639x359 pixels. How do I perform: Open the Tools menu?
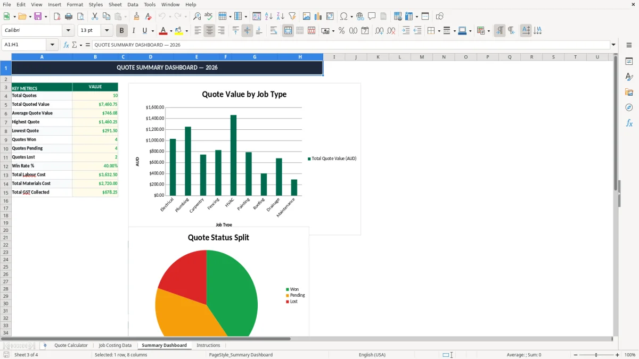tap(150, 4)
